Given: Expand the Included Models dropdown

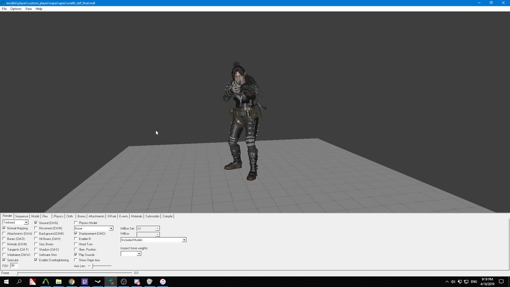Looking at the screenshot, I should (153, 240).
